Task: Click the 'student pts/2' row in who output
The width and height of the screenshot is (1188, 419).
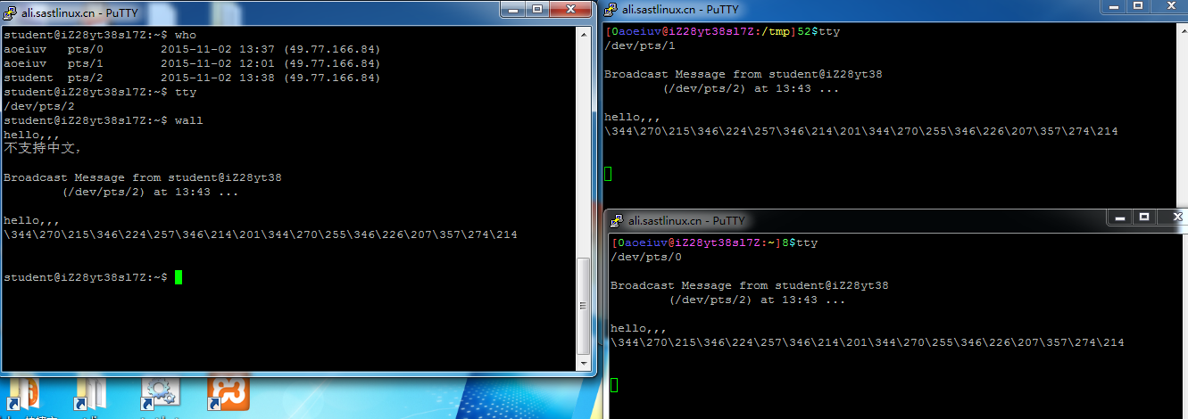Action: [x=192, y=78]
